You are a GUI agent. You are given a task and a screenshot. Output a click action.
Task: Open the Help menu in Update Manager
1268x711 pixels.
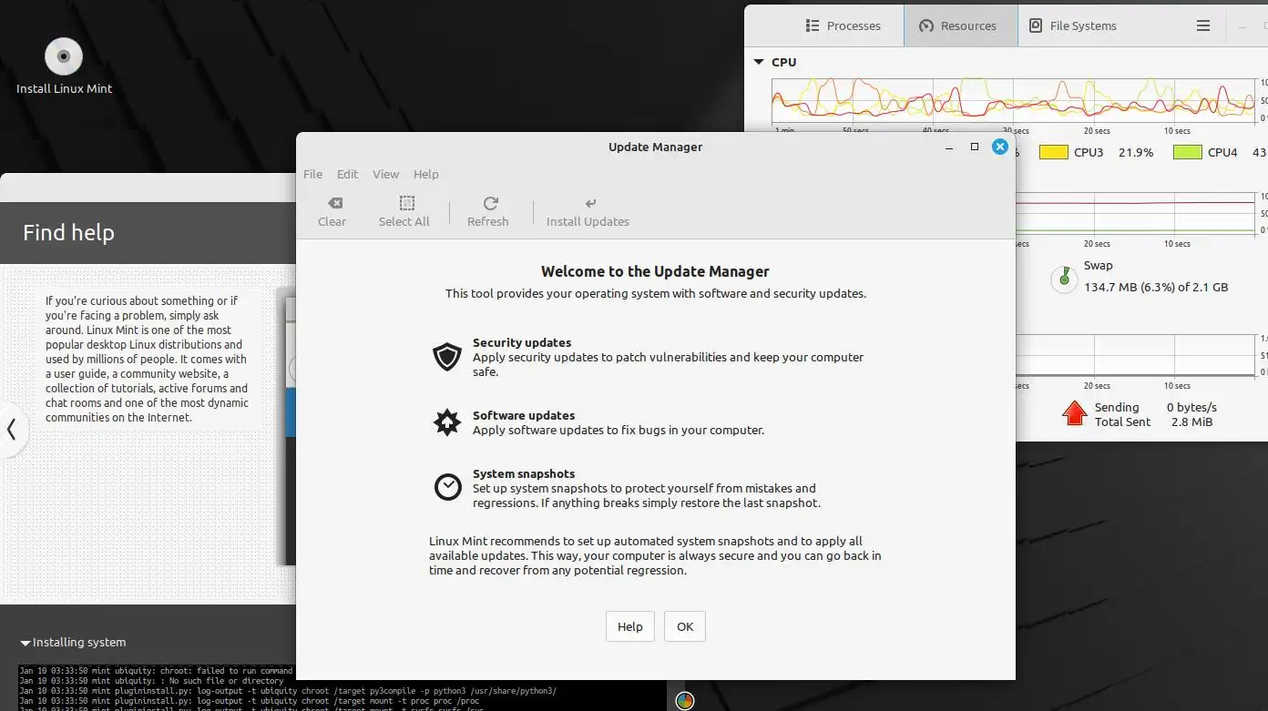(425, 174)
